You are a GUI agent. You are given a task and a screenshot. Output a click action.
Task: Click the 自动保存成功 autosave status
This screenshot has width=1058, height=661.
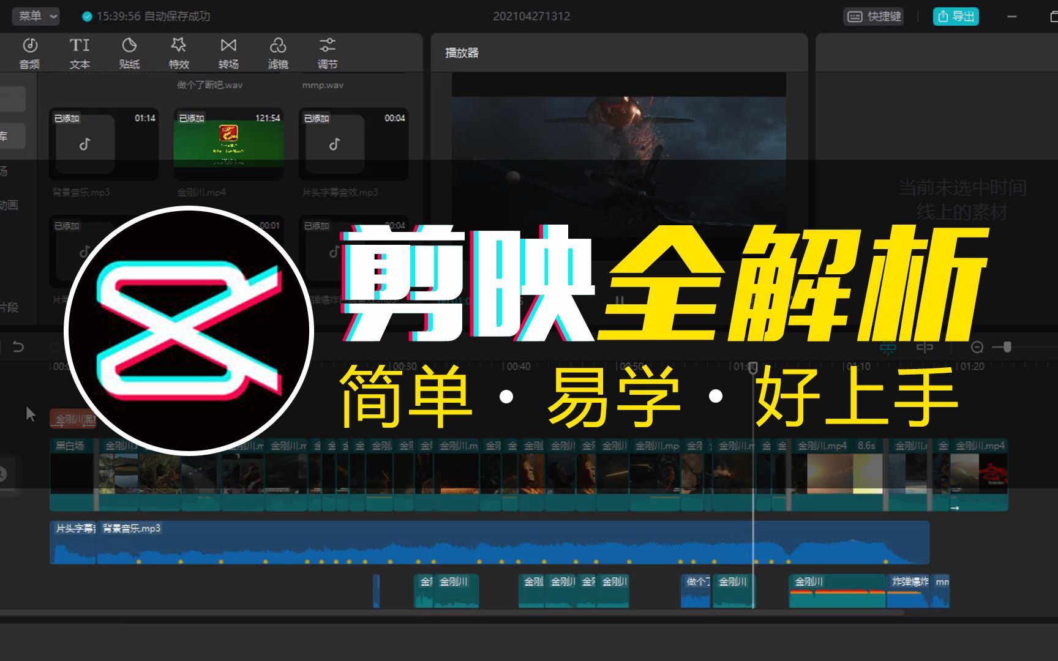[x=177, y=17]
